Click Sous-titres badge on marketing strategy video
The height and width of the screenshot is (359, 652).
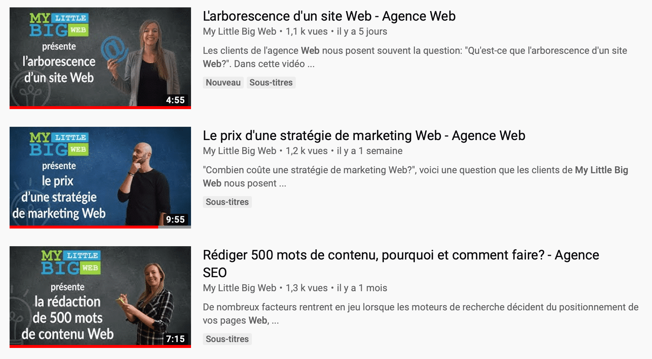coord(227,202)
